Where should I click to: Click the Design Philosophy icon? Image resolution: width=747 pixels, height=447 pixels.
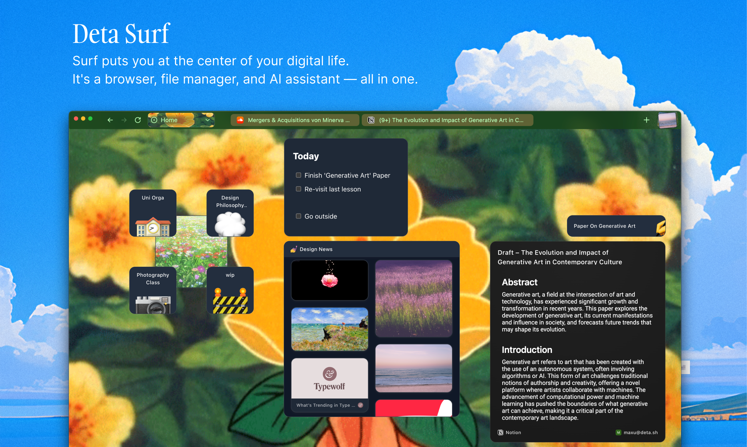click(230, 216)
